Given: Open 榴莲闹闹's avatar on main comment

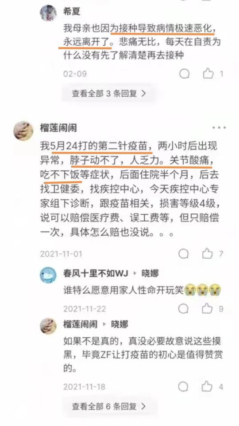Looking at the screenshot, I should 23,131.
